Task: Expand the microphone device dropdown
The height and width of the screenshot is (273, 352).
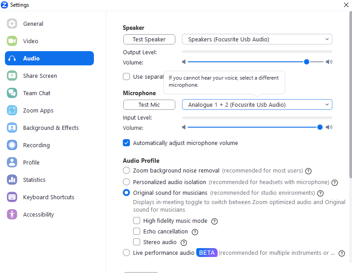Action: tap(257, 104)
